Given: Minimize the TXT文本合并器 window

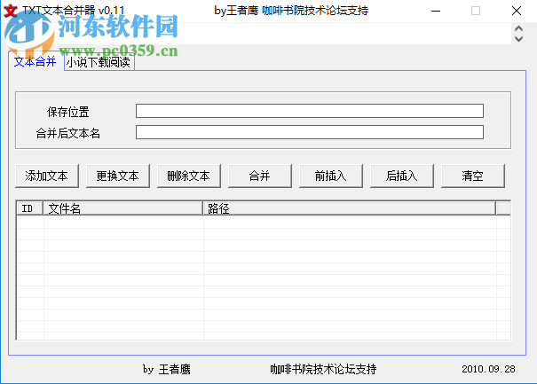Looking at the screenshot, I should tap(436, 11).
